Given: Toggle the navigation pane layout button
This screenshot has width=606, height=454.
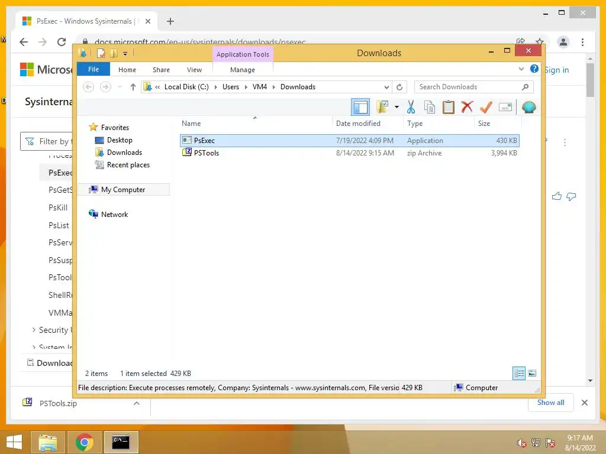Looking at the screenshot, I should (x=360, y=107).
